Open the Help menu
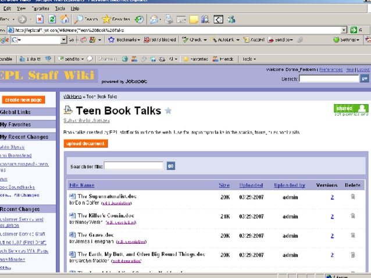Image resolution: width=371 pixels, height=278 pixels. [x=75, y=9]
